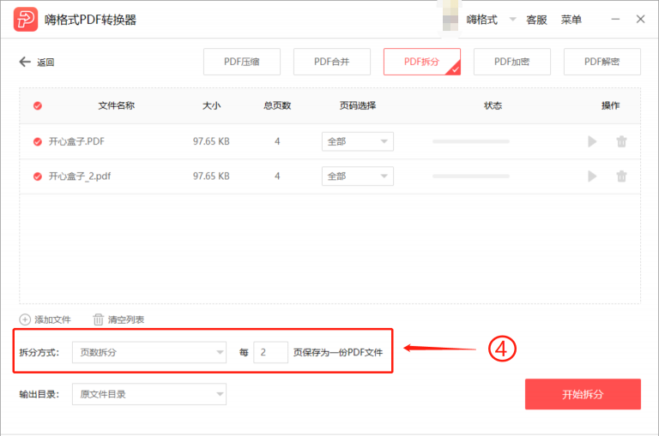Switch to the PDF加密 tab
Viewport: 659px width, 436px height.
coord(512,62)
